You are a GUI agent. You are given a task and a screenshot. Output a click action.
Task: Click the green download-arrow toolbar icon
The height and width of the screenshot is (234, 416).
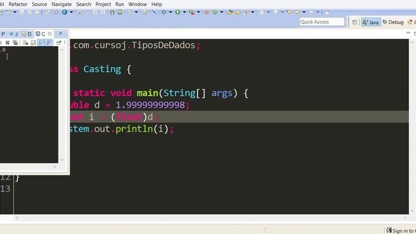pyautogui.click(x=112, y=12)
